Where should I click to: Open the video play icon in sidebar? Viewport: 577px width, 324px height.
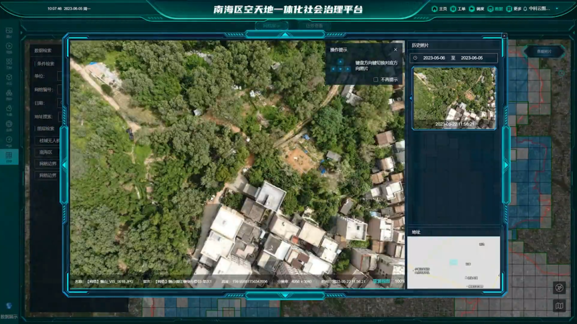[9, 46]
